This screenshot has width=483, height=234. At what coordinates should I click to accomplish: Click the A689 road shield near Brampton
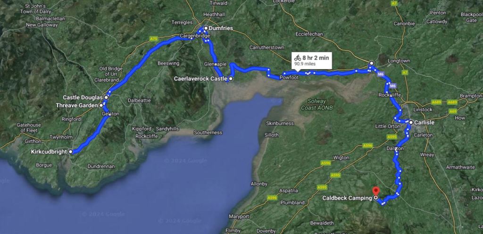(x=452, y=102)
